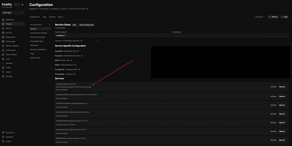Open Danger Zone section

click(35, 58)
